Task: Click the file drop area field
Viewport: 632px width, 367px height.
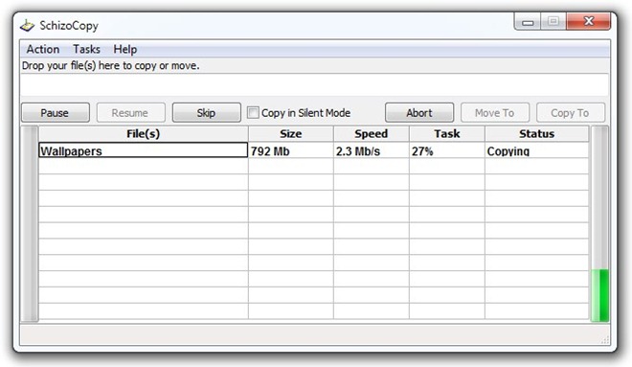Action: coord(314,84)
